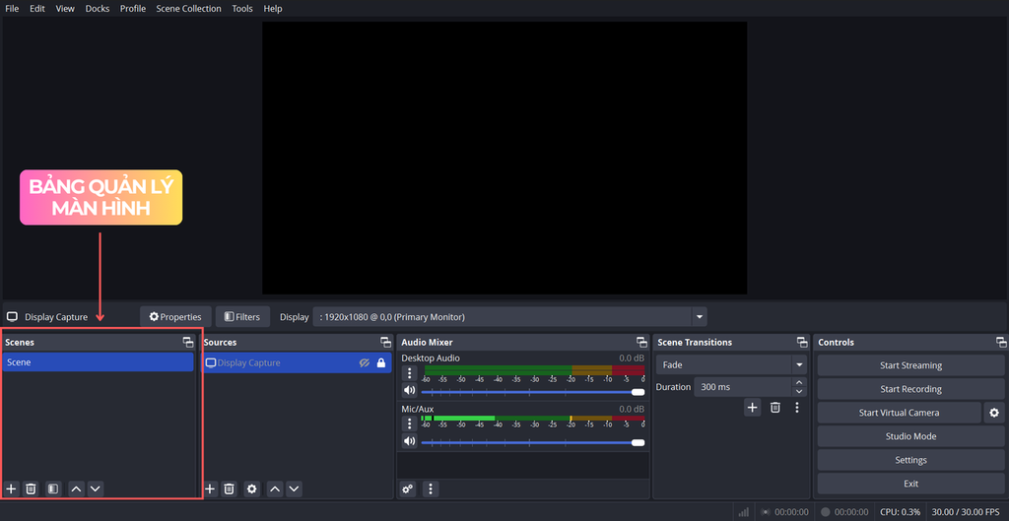The height and width of the screenshot is (521, 1009).
Task: Undock the Scene Transitions panel
Action: point(802,342)
